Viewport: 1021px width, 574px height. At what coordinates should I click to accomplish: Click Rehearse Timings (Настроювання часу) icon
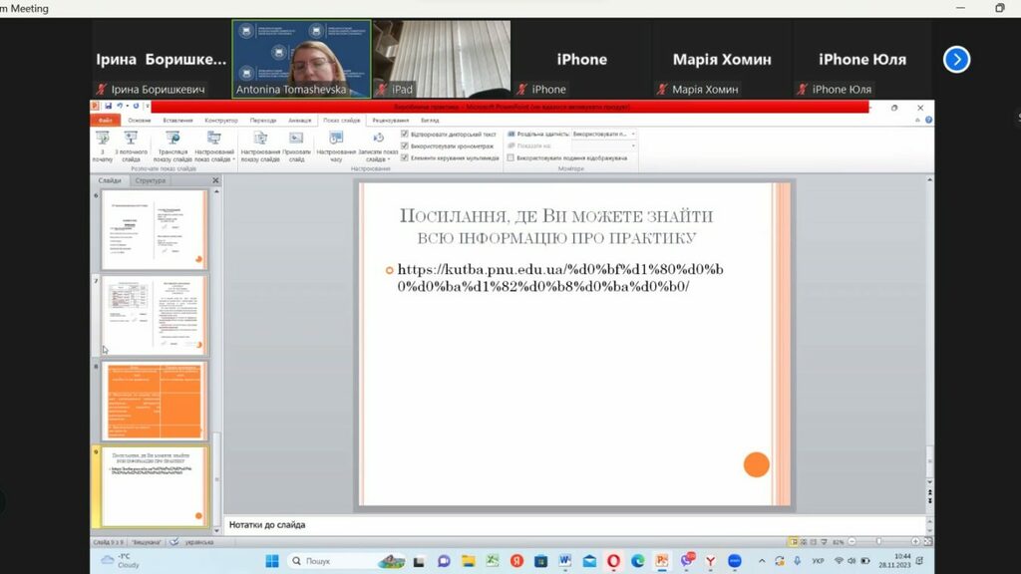click(x=336, y=144)
